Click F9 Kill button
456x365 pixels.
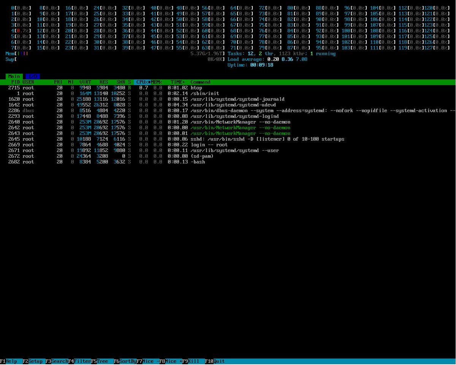194,361
